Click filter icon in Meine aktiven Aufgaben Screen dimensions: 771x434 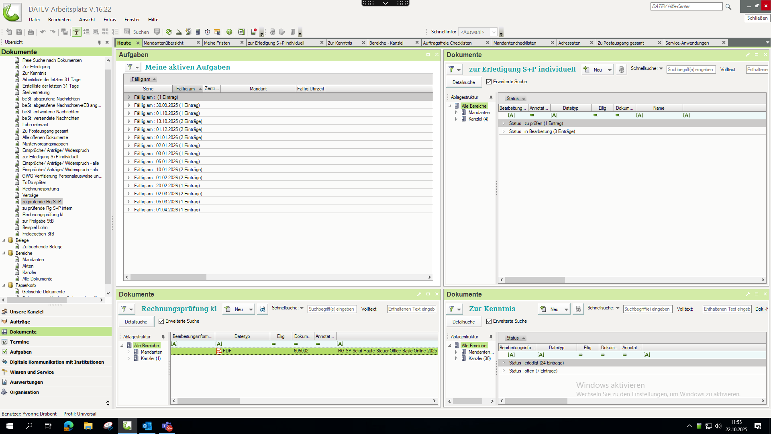click(x=130, y=67)
